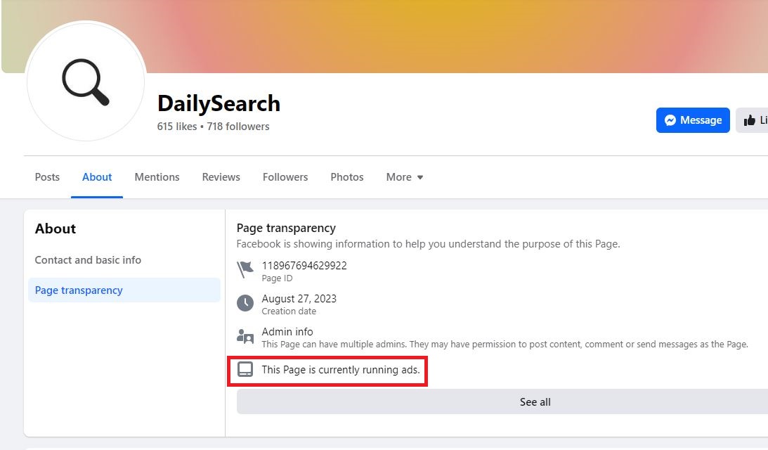Click the Admin info people icon
The height and width of the screenshot is (450, 768).
[245, 336]
